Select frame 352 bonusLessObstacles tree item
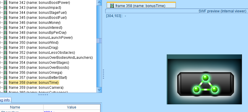This screenshot has height=112, width=248. (42, 53)
